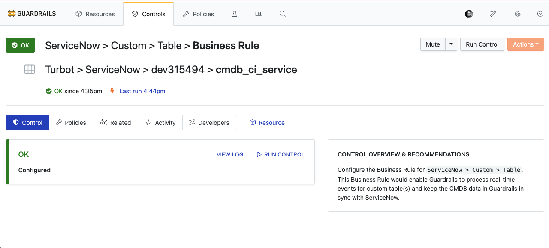Expand the circled chevron at the top right
549x248 pixels.
540,14
